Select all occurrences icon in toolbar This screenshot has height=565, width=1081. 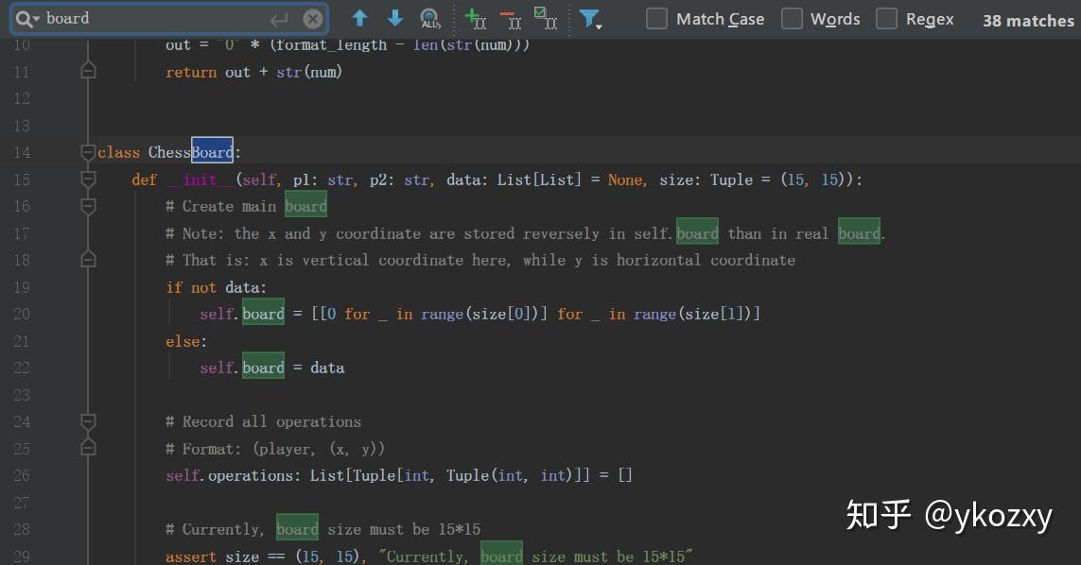click(x=546, y=19)
